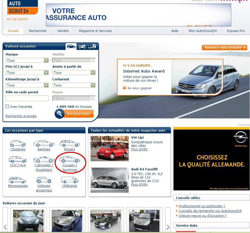This screenshot has width=250, height=233.
Task: Open the Marque dropdown
Action: pyautogui.click(x=27, y=60)
